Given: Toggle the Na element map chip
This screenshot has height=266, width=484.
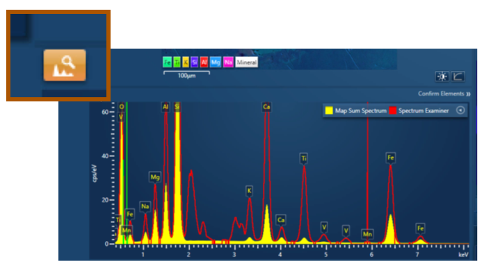Looking at the screenshot, I should click(228, 63).
